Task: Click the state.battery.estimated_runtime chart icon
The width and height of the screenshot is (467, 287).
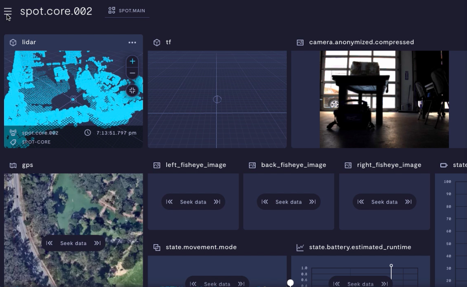Action: pyautogui.click(x=300, y=247)
